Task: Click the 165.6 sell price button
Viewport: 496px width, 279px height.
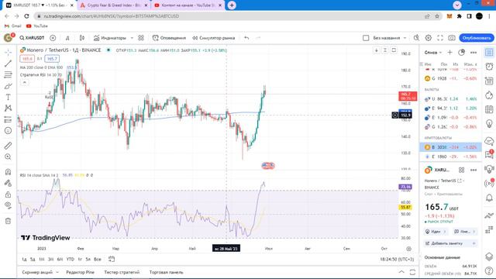Action: click(x=27, y=59)
